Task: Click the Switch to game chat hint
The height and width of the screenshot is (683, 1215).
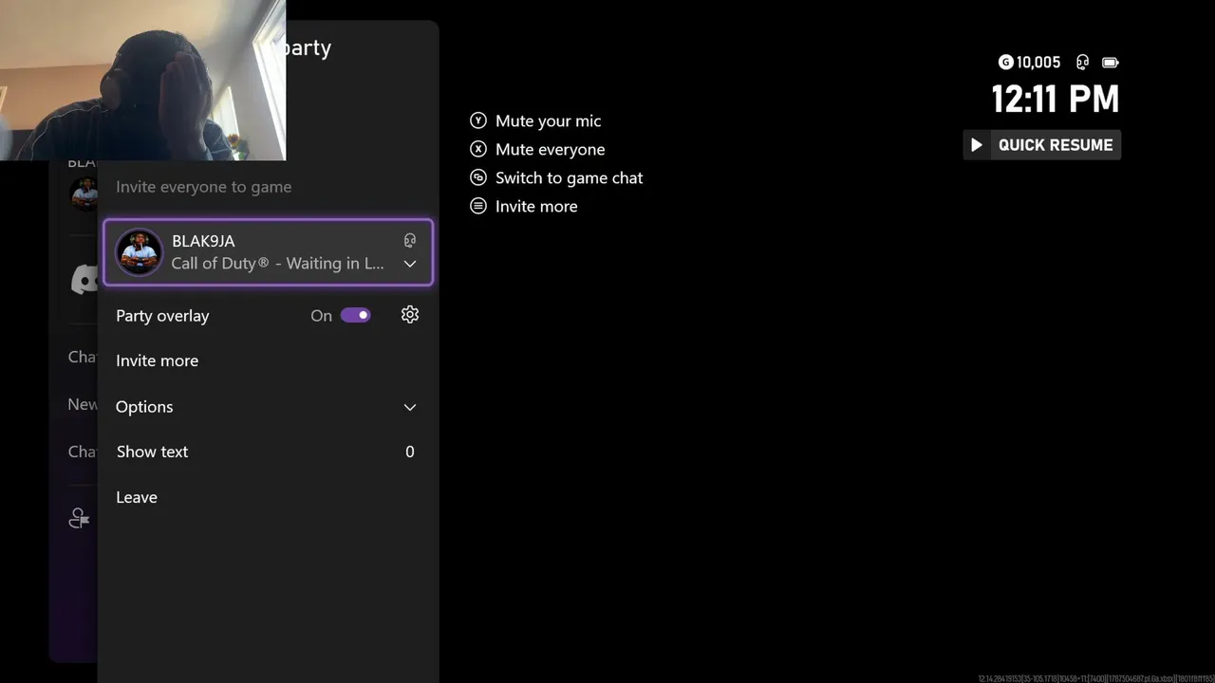Action: pyautogui.click(x=570, y=177)
